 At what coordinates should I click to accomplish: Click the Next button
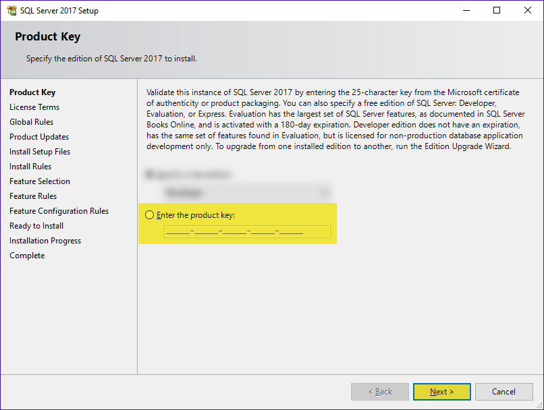(441, 392)
